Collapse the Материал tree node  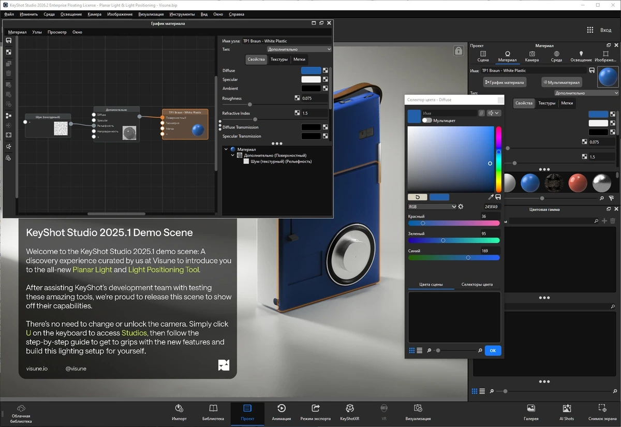226,149
